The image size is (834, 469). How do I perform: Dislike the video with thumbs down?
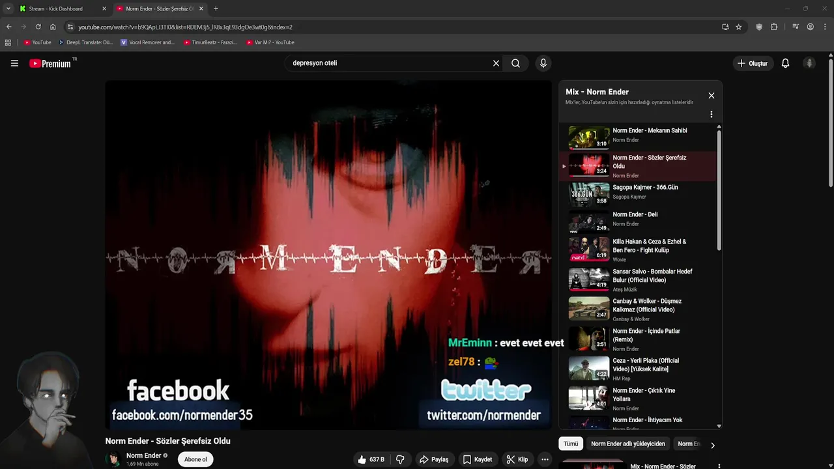[400, 459]
